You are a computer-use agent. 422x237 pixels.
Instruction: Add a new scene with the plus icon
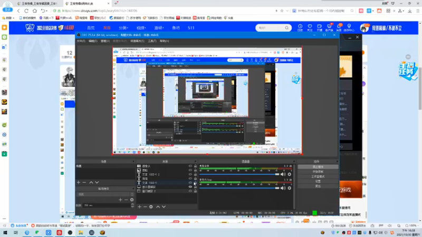[78, 182]
